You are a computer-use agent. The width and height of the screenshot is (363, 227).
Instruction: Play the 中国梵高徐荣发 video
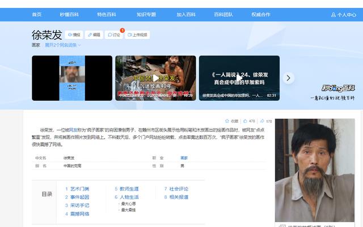155,78
